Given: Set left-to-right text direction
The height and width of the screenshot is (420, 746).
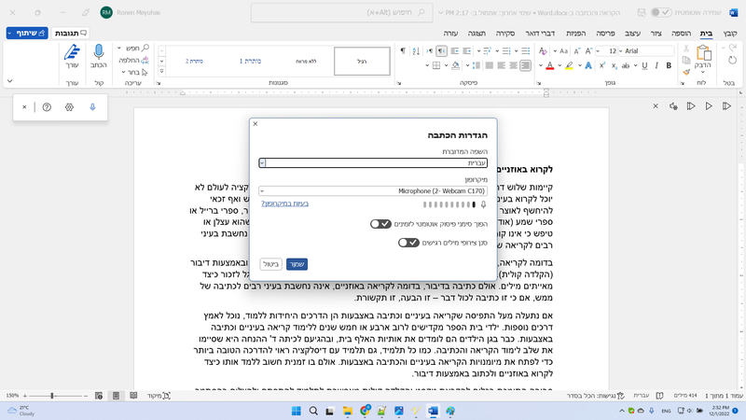Looking at the screenshot, I should pyautogui.click(x=430, y=51).
